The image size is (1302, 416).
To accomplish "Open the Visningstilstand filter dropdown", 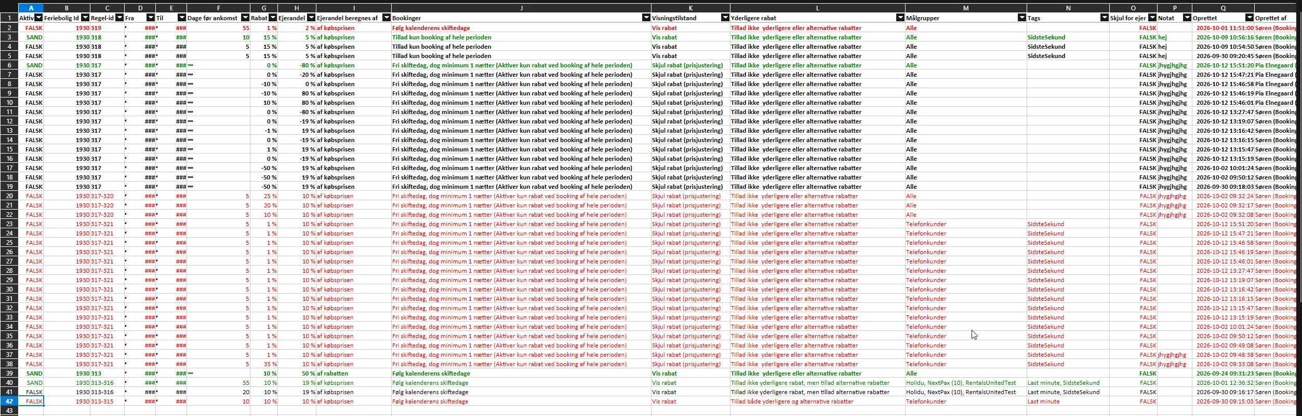I will pyautogui.click(x=725, y=18).
